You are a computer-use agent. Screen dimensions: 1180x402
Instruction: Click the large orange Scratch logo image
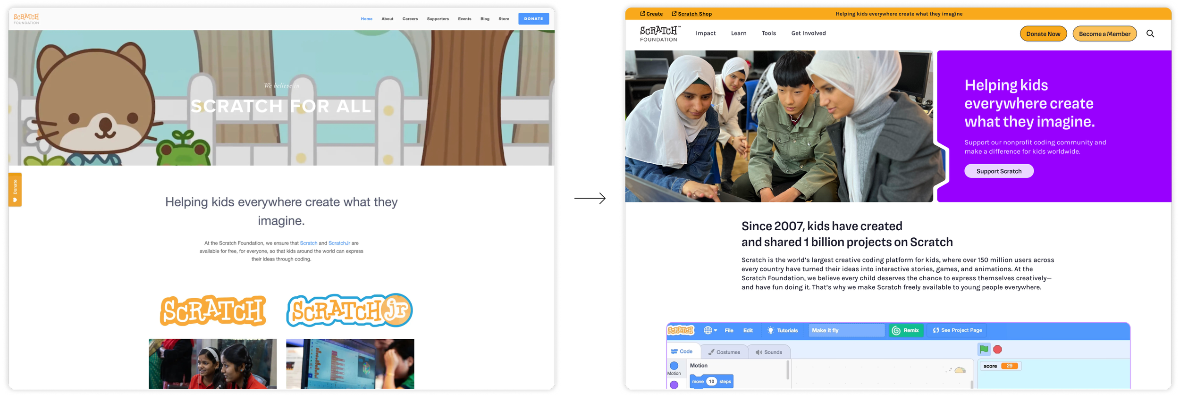click(x=213, y=310)
